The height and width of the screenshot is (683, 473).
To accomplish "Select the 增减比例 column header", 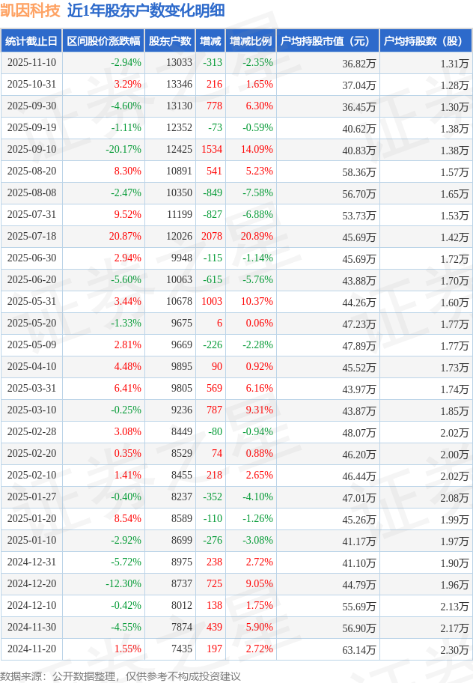I will pyautogui.click(x=251, y=41).
